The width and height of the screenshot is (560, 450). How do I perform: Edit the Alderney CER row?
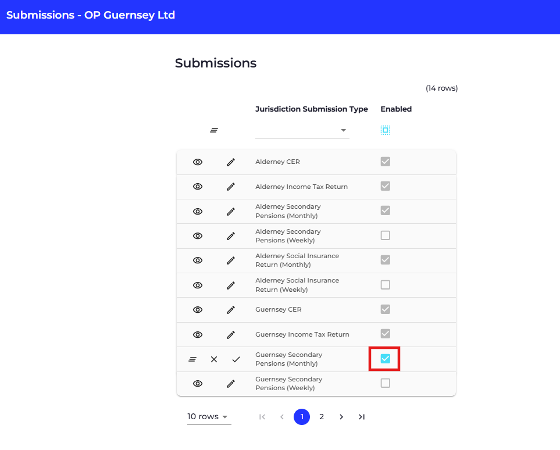click(231, 162)
